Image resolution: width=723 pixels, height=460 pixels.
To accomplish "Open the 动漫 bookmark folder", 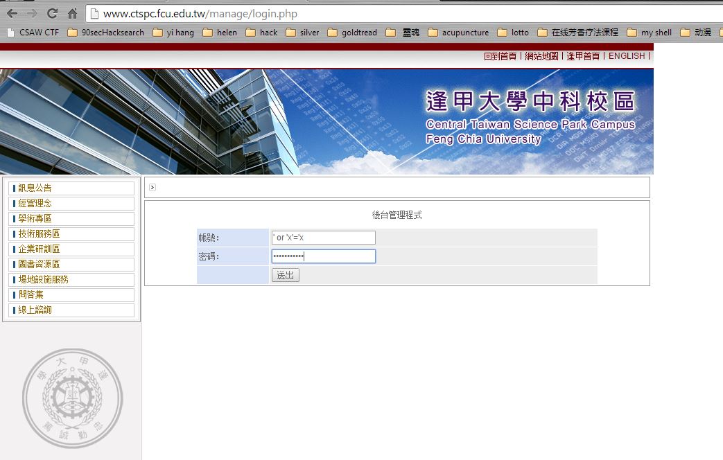I will coord(696,33).
